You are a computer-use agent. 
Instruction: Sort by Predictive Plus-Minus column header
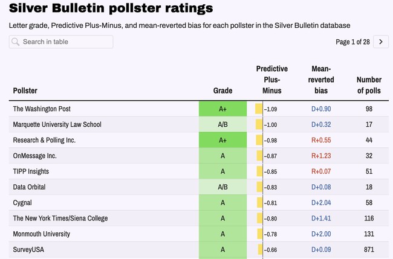[271, 80]
